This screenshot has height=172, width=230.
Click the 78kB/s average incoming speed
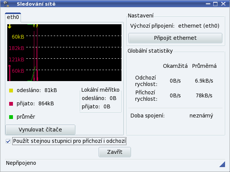(204, 95)
